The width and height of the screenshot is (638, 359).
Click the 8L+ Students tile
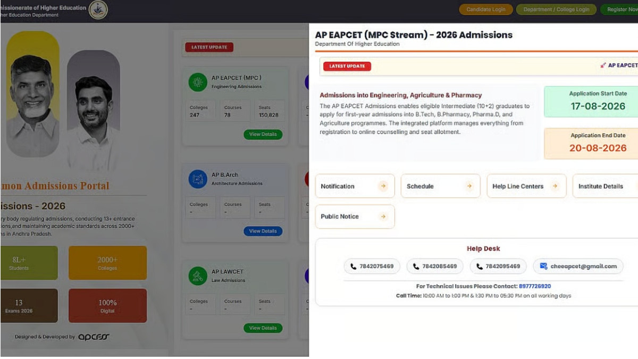(29, 263)
